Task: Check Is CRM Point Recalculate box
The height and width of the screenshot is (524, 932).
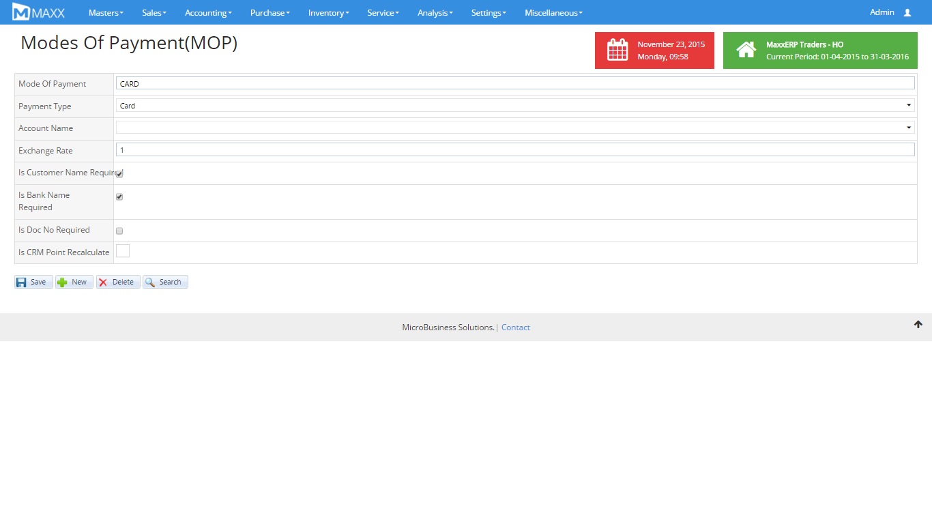Action: [x=123, y=251]
